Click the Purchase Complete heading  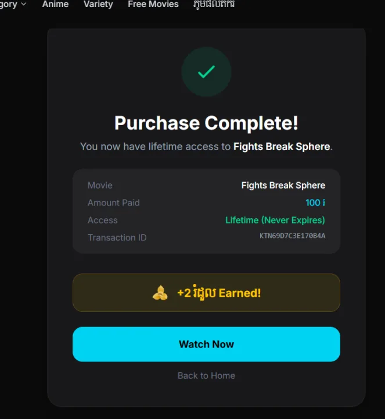point(206,123)
